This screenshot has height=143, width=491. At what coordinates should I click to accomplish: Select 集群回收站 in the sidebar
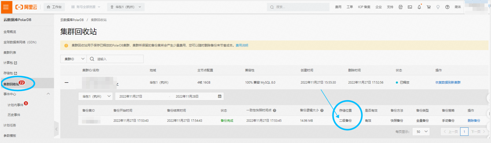27,84
